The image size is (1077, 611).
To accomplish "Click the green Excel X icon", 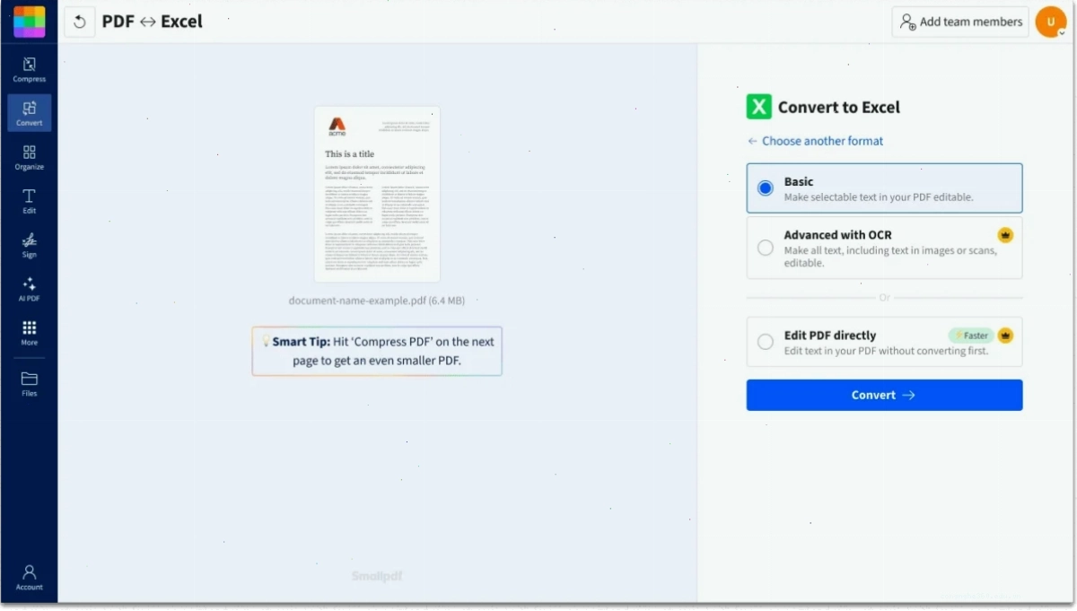I will tap(759, 107).
